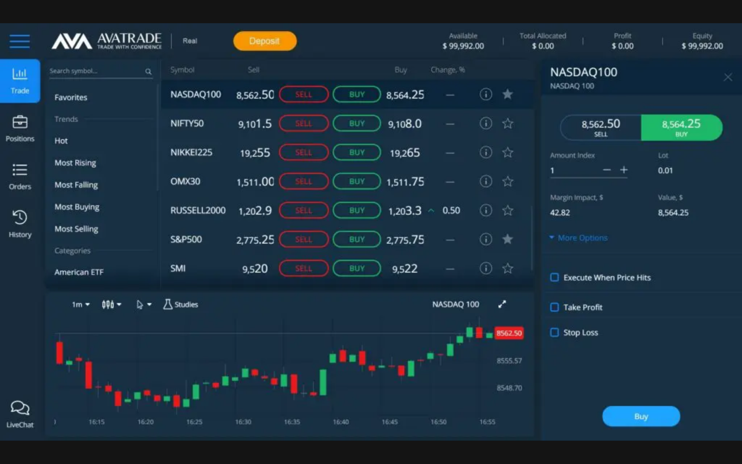Image resolution: width=742 pixels, height=464 pixels.
Task: Open the Orders sidebar section
Action: tap(20, 176)
